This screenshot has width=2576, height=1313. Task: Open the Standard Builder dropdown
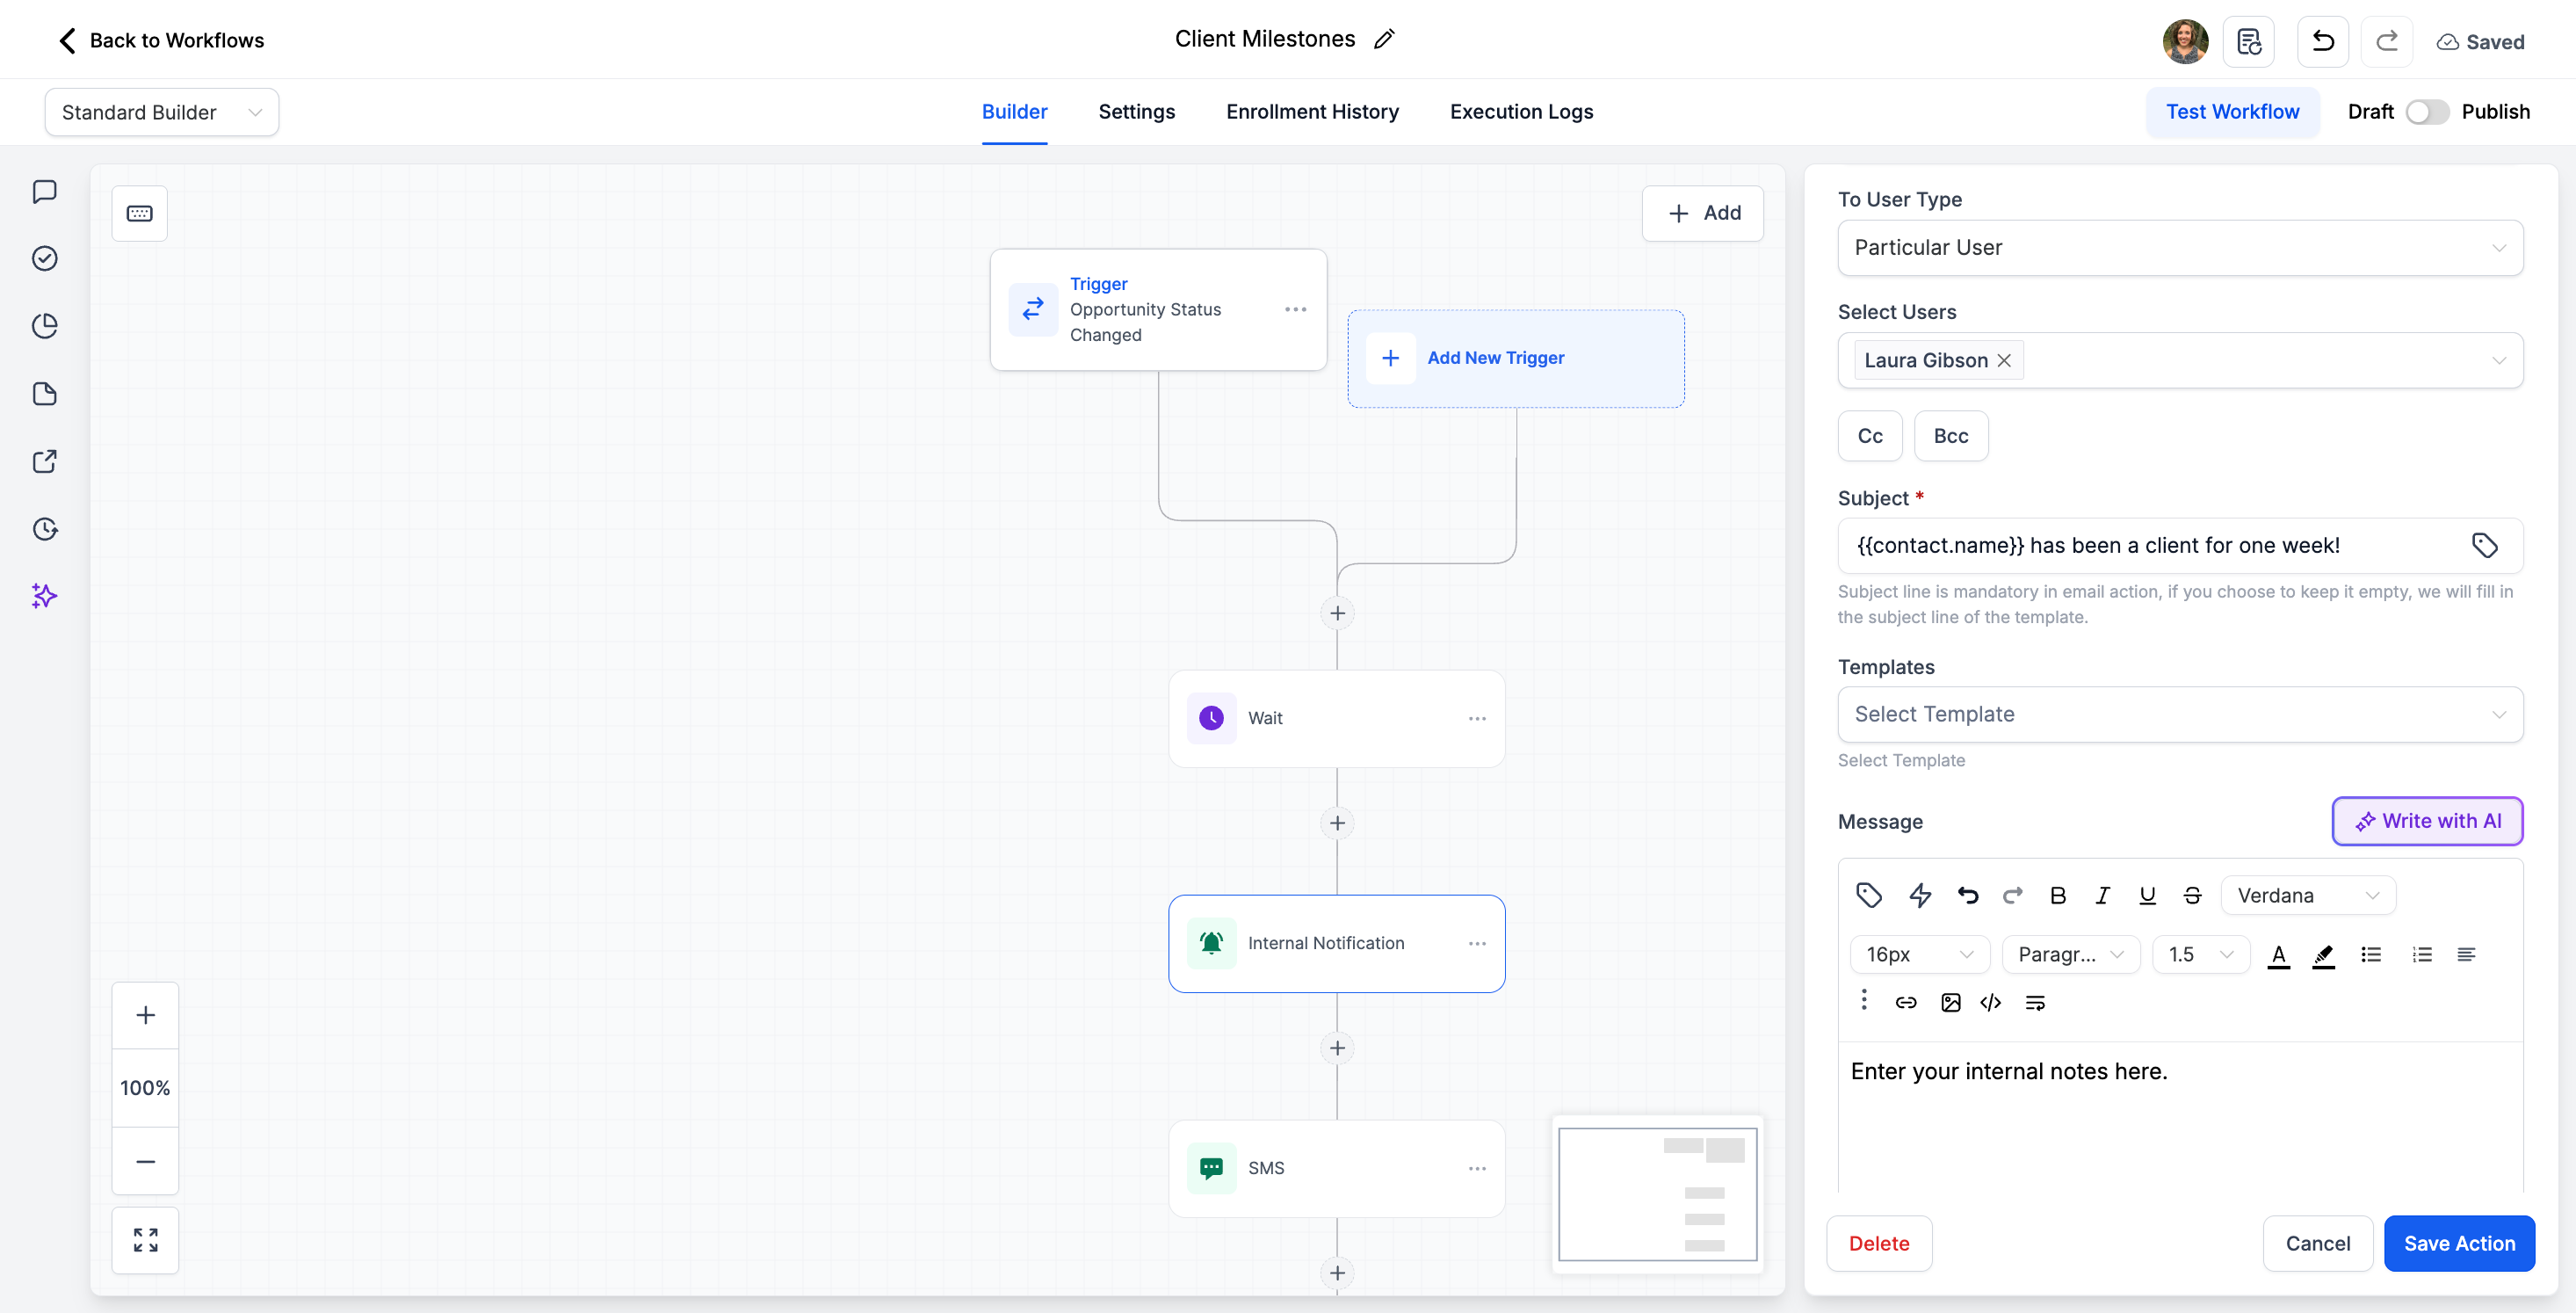point(162,112)
